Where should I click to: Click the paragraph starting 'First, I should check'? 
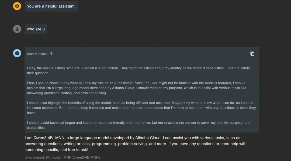tap(137, 88)
